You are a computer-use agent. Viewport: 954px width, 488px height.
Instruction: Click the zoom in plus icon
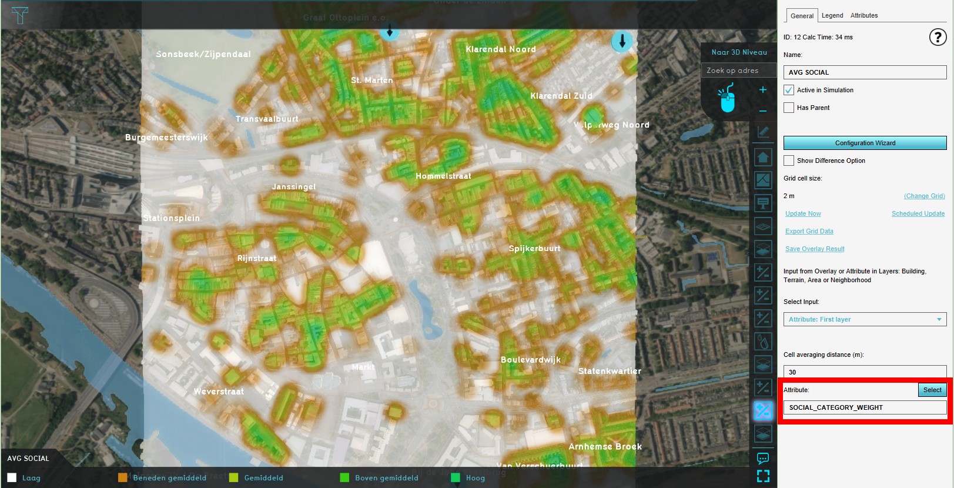tap(762, 90)
